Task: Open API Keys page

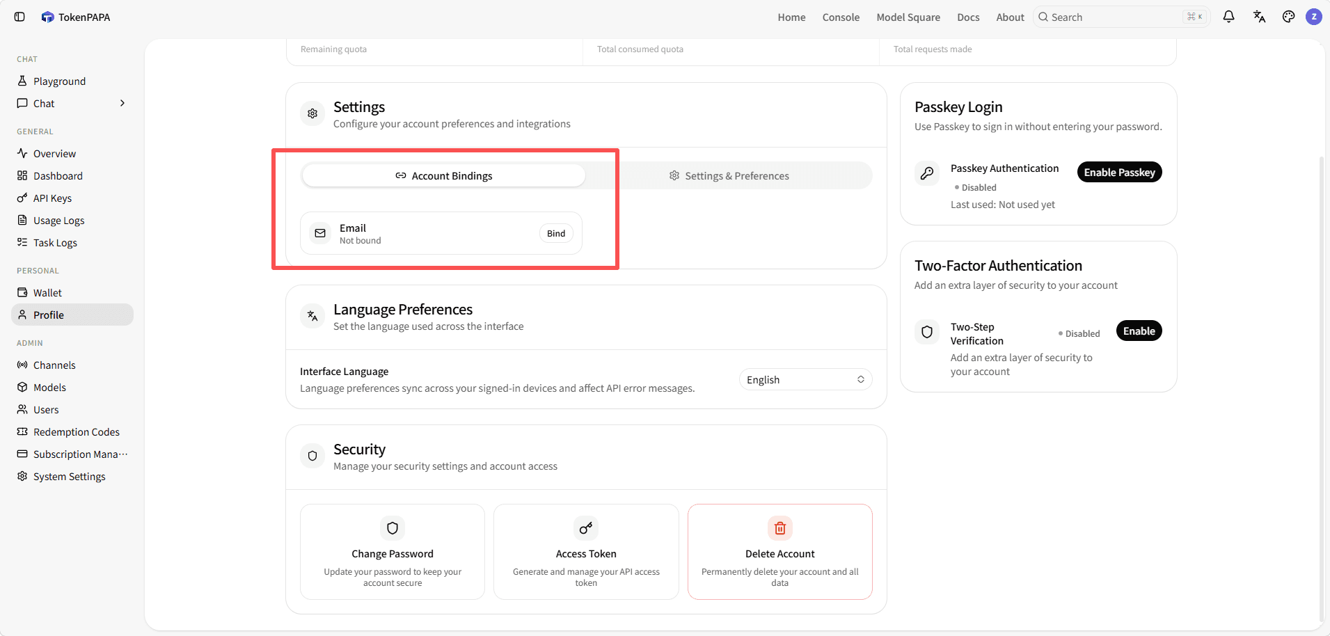Action: [x=72, y=198]
